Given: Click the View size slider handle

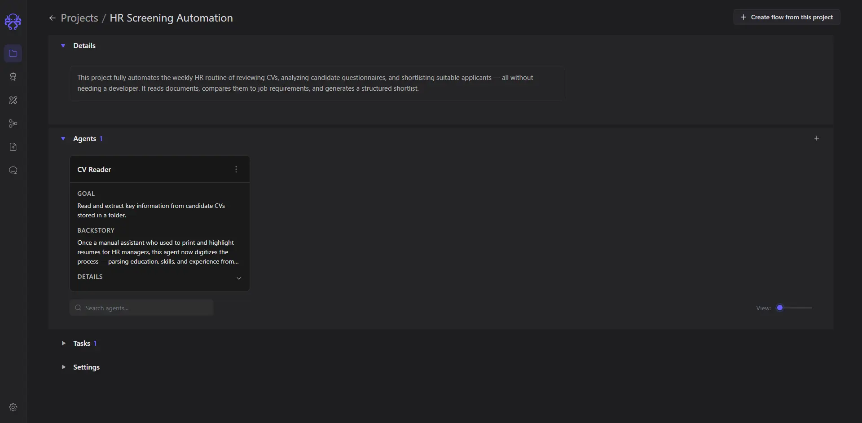Looking at the screenshot, I should pos(780,308).
